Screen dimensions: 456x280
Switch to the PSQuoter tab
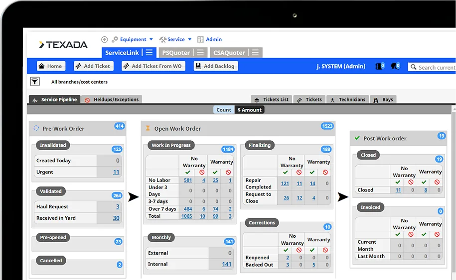[x=175, y=53]
